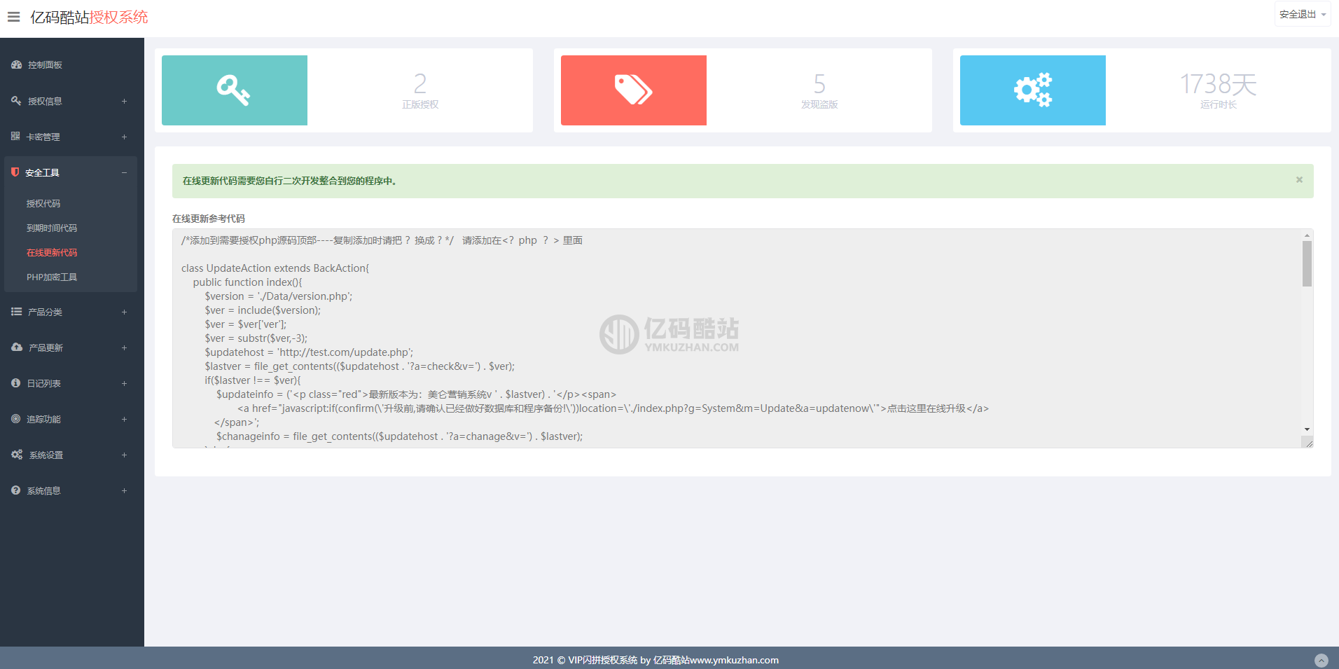
Task: Click the info icon beside 日记列表
Action: (x=15, y=383)
